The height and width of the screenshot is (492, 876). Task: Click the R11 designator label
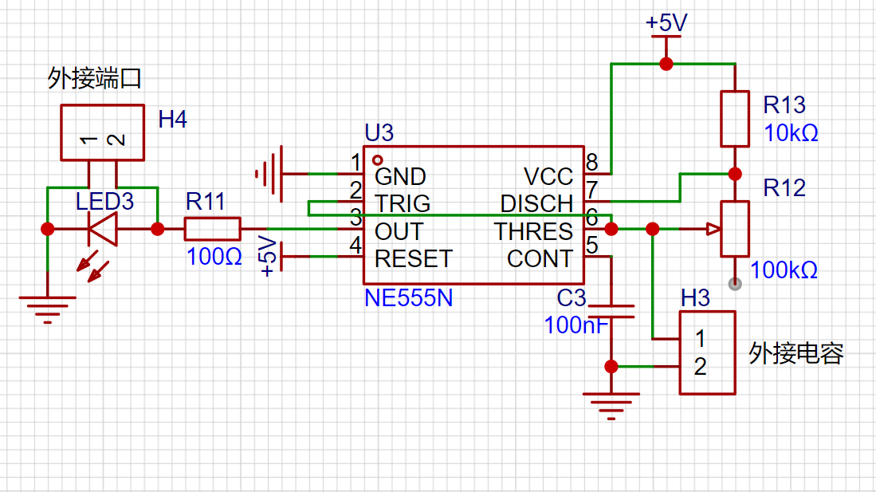coord(205,201)
